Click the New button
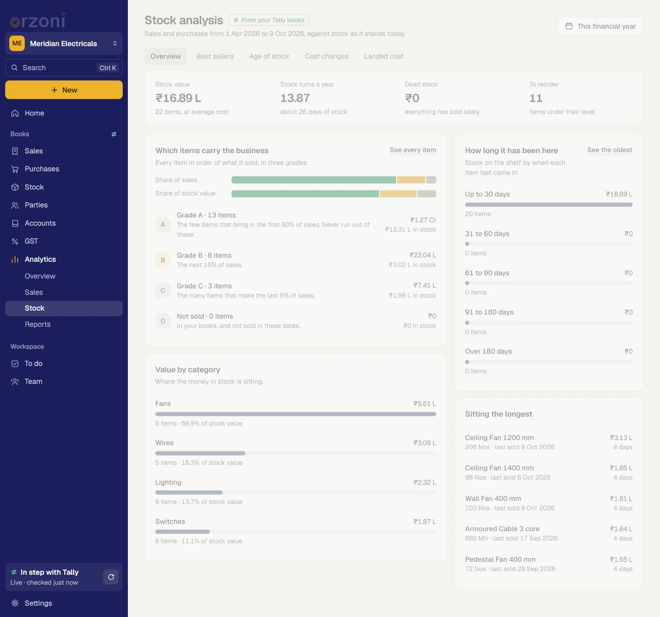 [64, 90]
